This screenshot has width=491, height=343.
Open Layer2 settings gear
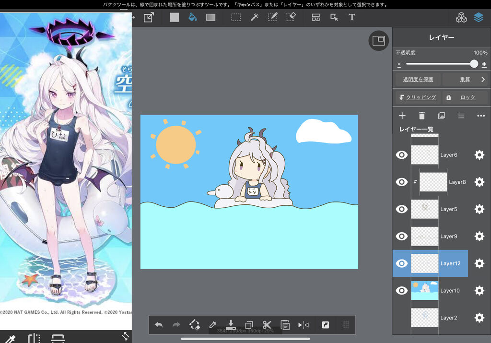click(x=479, y=318)
